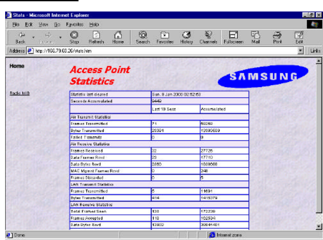Click the Internet zone globe icon

click(212, 235)
